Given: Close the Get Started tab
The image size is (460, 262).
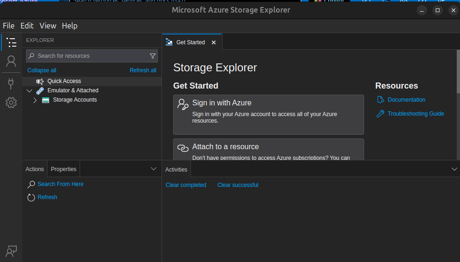Looking at the screenshot, I should [214, 42].
